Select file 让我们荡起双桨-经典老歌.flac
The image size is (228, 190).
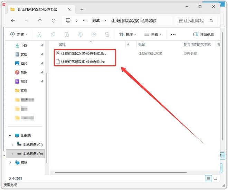(x=84, y=53)
